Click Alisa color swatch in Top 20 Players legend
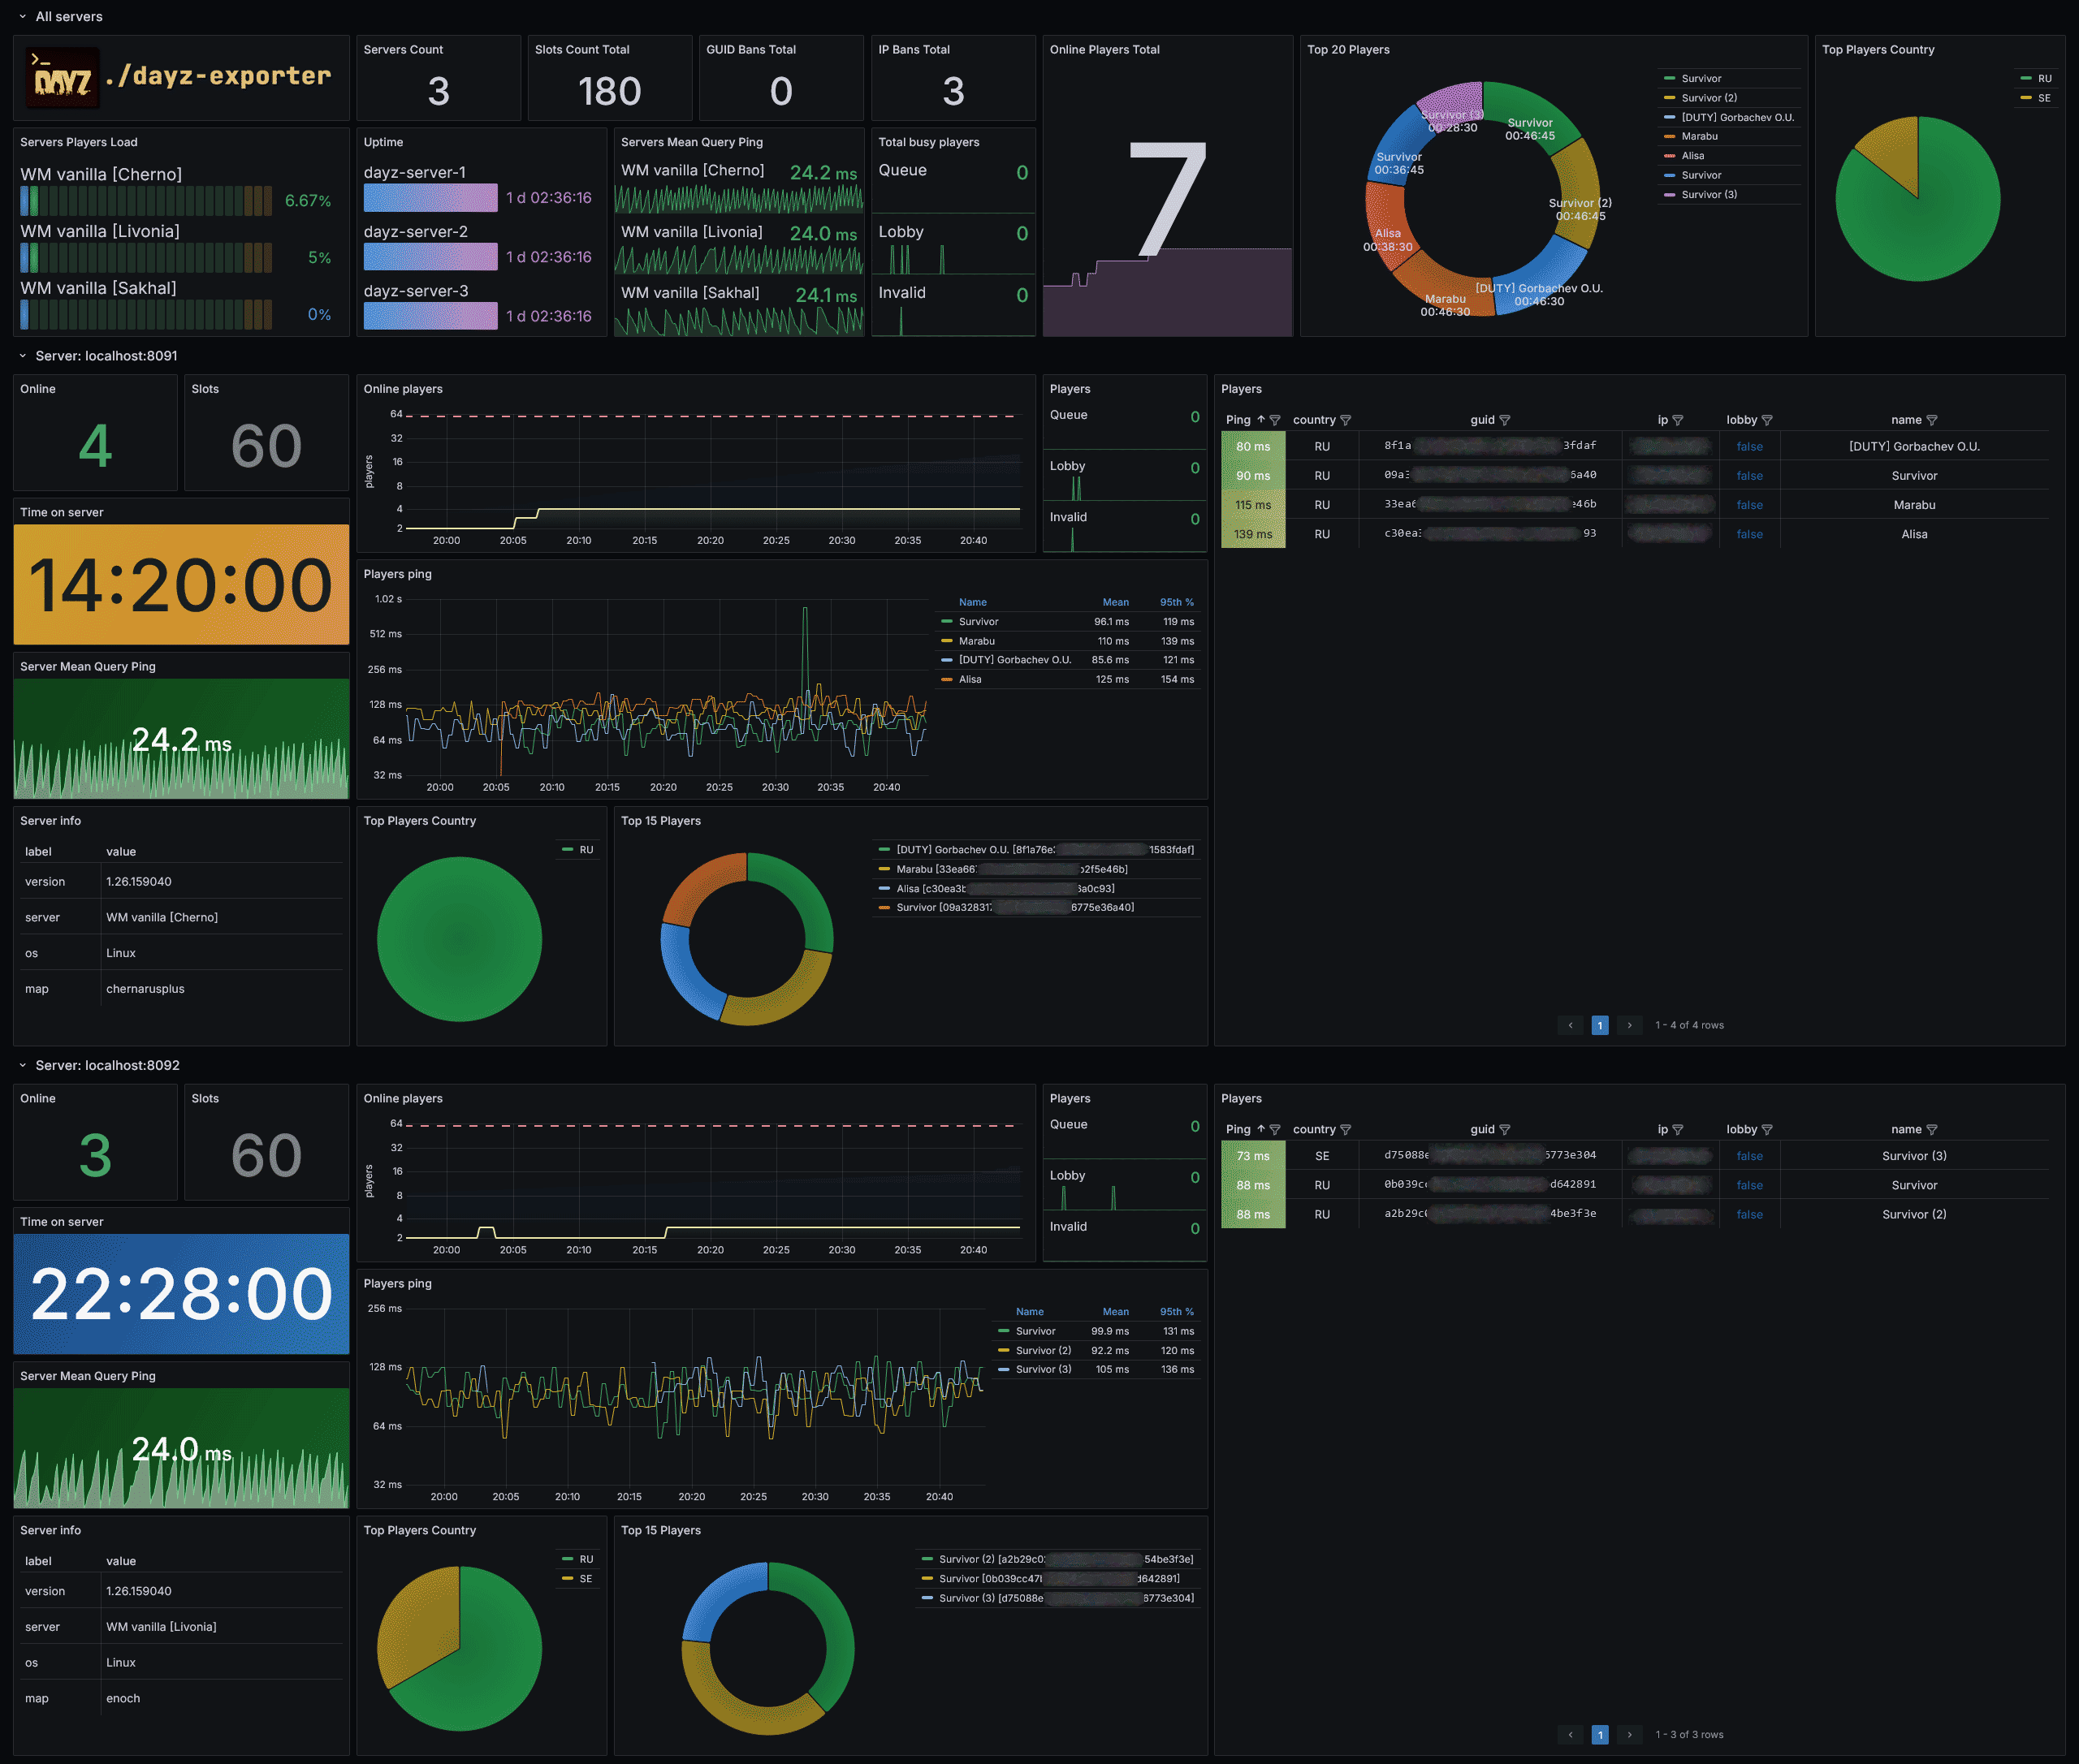This screenshot has height=1764, width=2079. click(1669, 156)
